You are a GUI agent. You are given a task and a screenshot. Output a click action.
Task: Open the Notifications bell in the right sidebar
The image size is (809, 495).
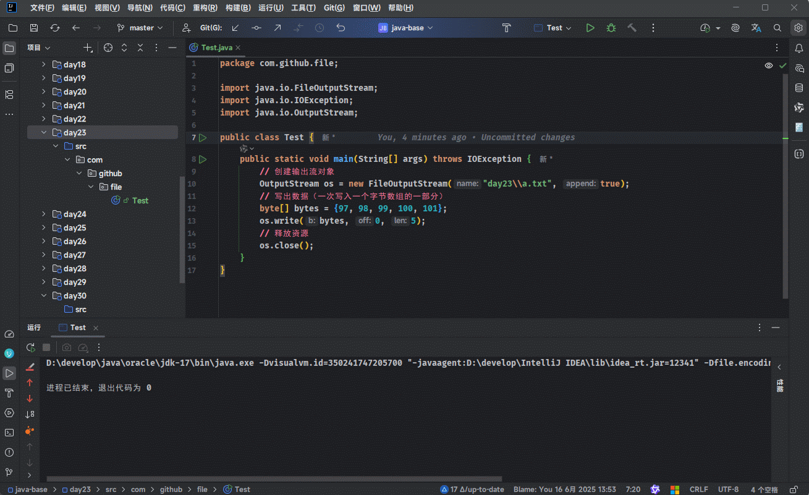click(x=798, y=48)
